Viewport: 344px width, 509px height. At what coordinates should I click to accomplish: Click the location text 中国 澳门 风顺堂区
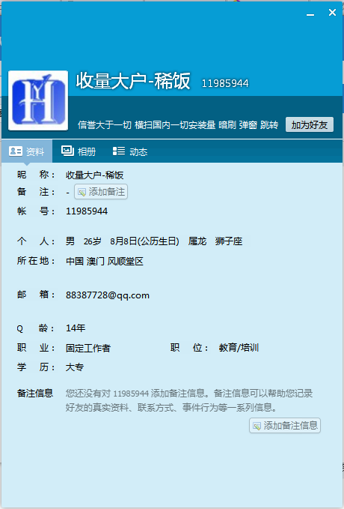[x=105, y=262]
